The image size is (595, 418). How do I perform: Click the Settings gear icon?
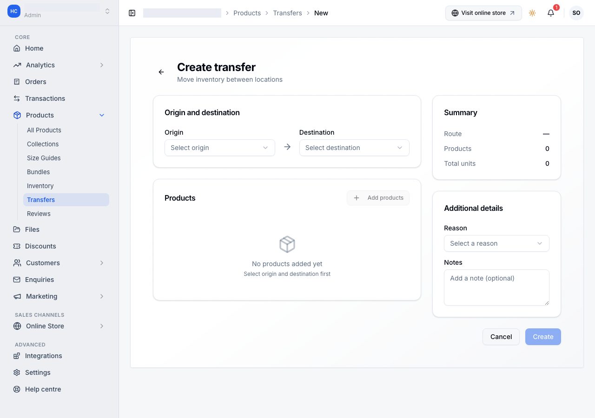pos(17,372)
